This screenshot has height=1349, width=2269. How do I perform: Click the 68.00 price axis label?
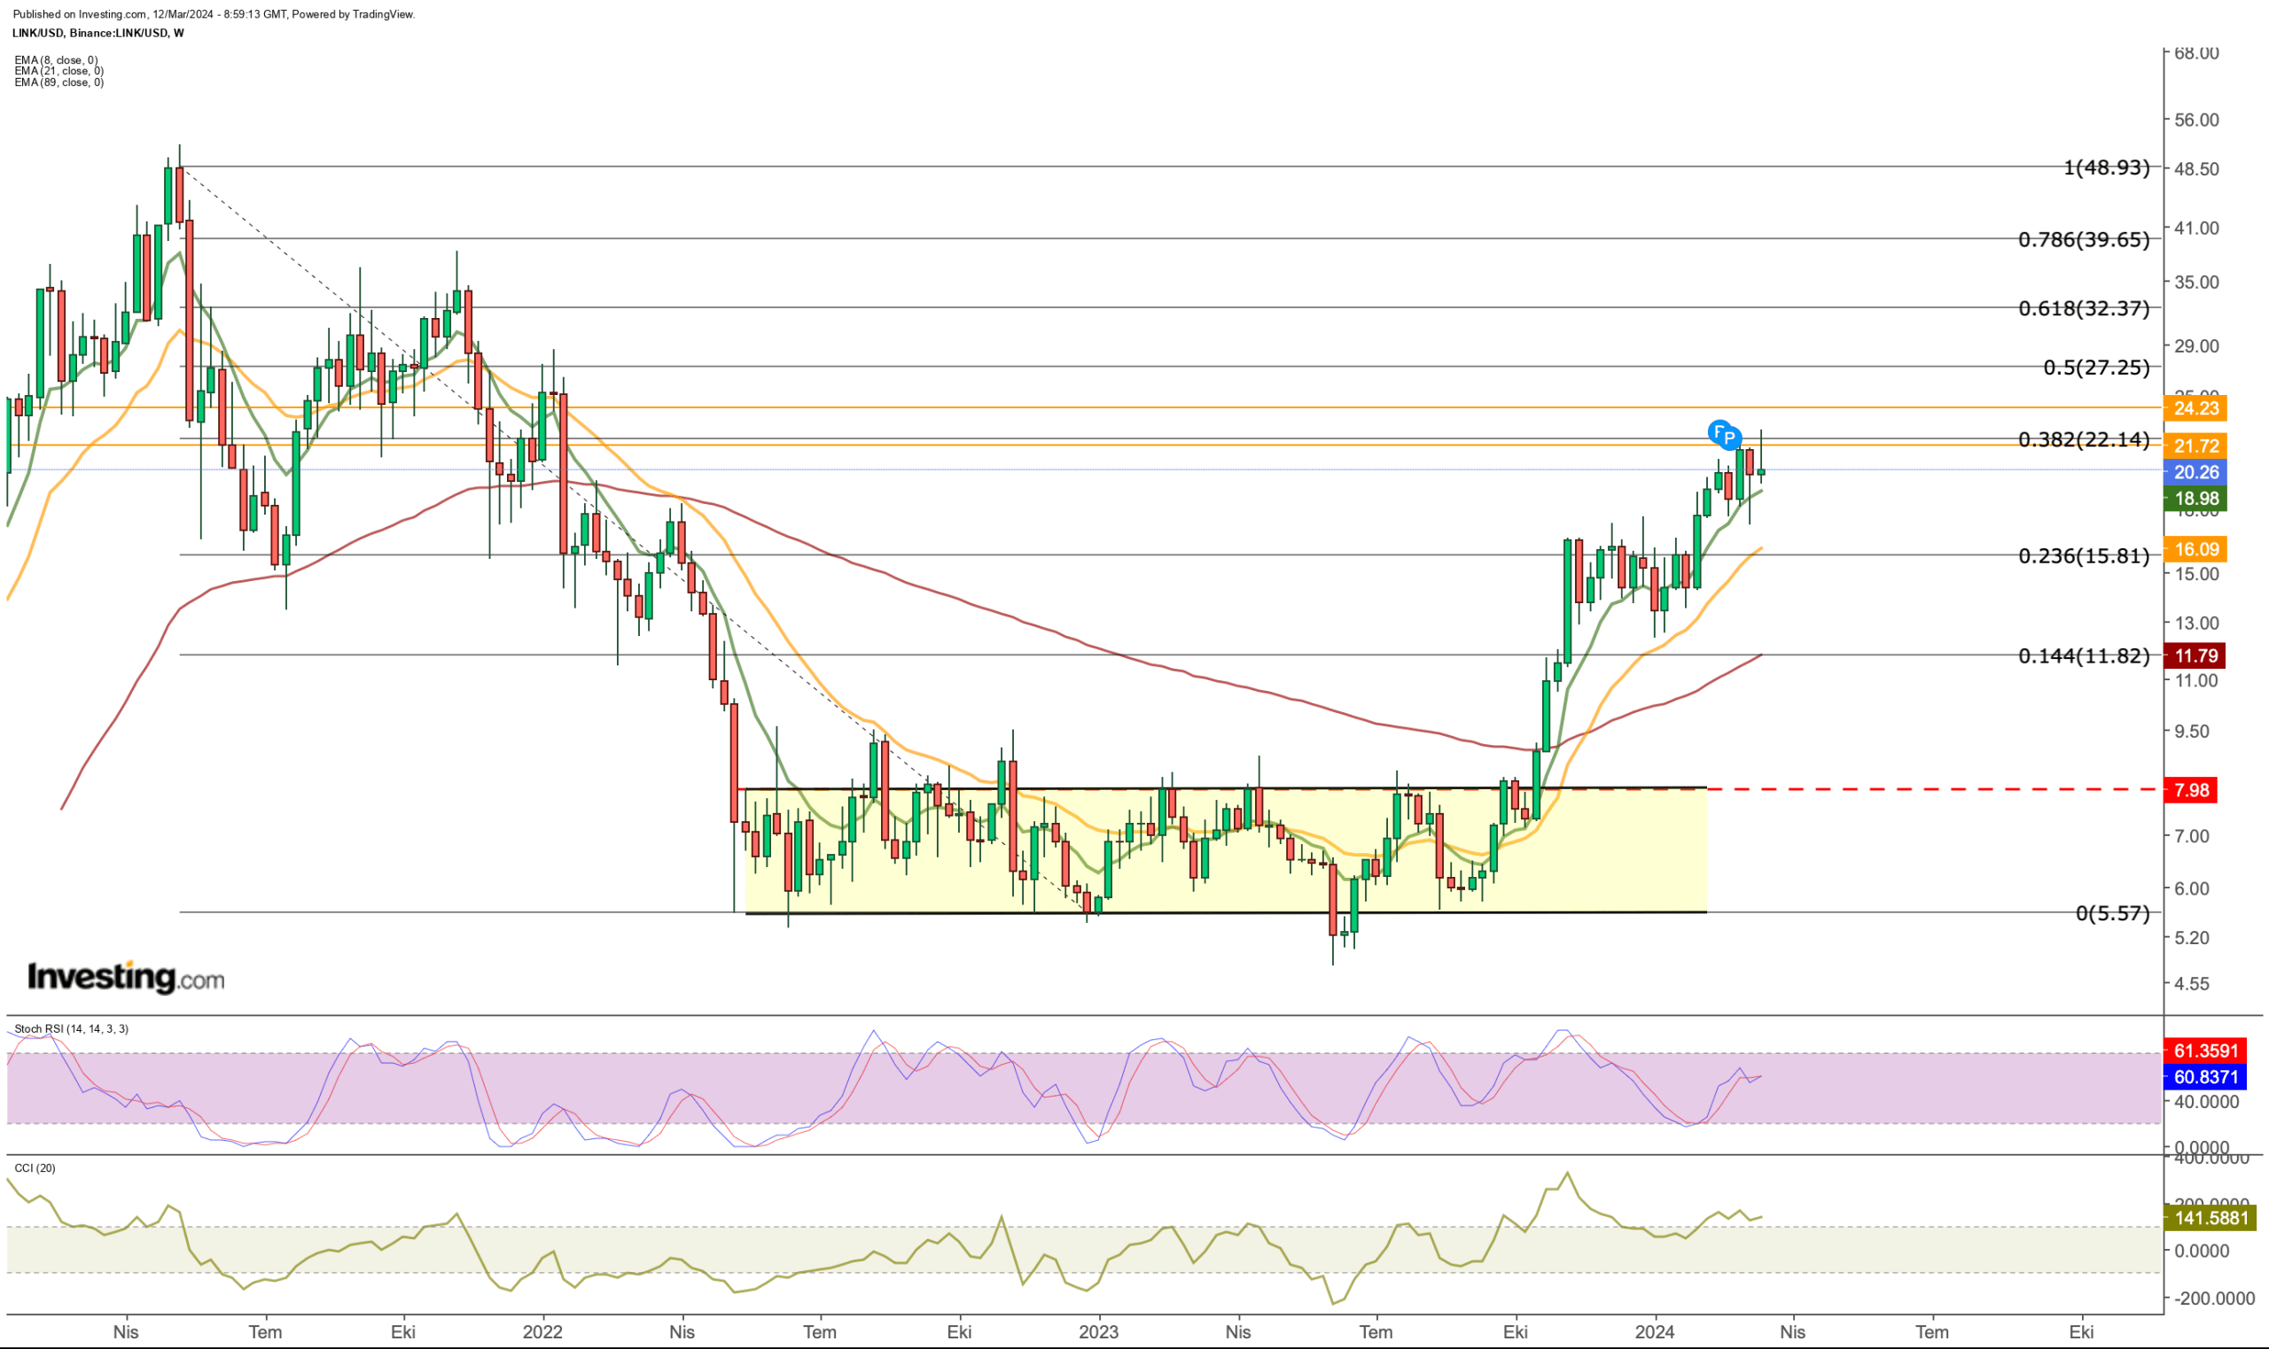tap(2196, 53)
